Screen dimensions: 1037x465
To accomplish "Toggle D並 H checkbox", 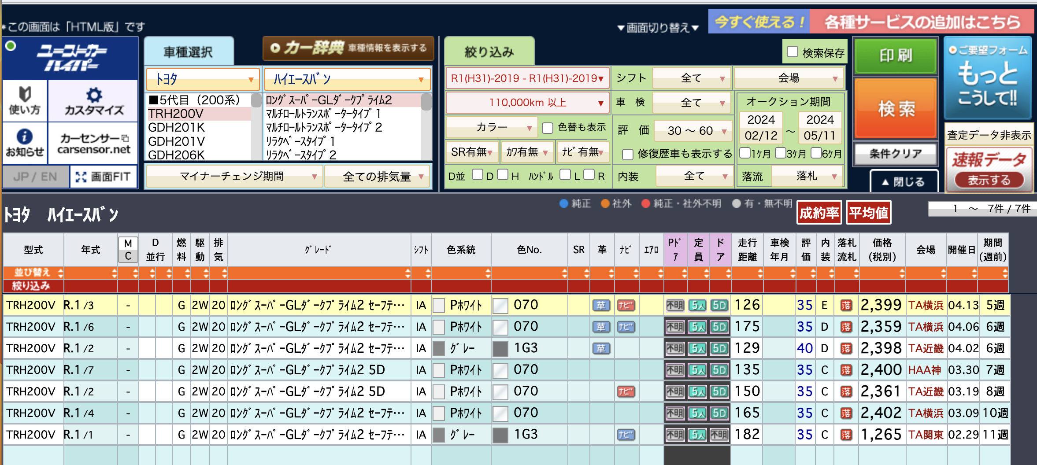I will coord(503,175).
